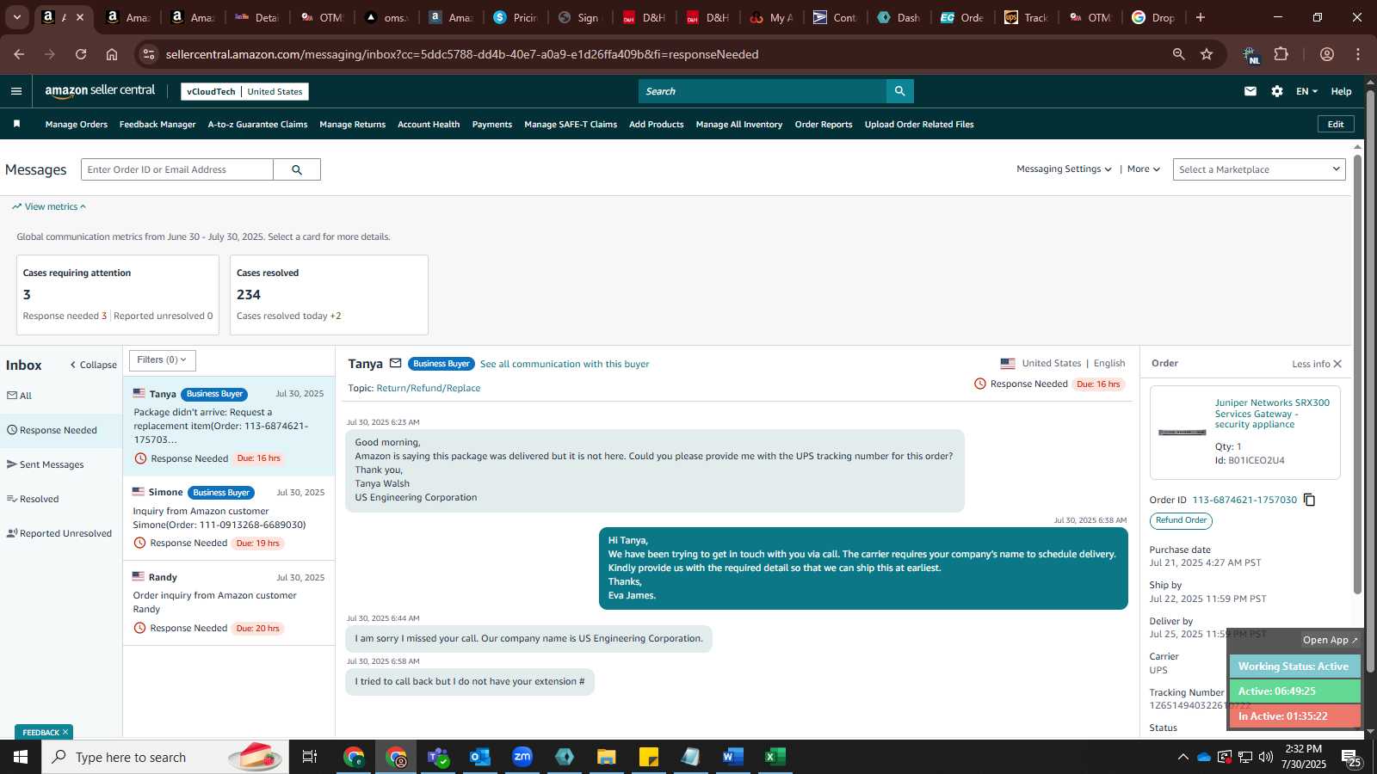This screenshot has width=1377, height=774.
Task: Open the Select a Marketplace combo box
Action: coord(1258,169)
